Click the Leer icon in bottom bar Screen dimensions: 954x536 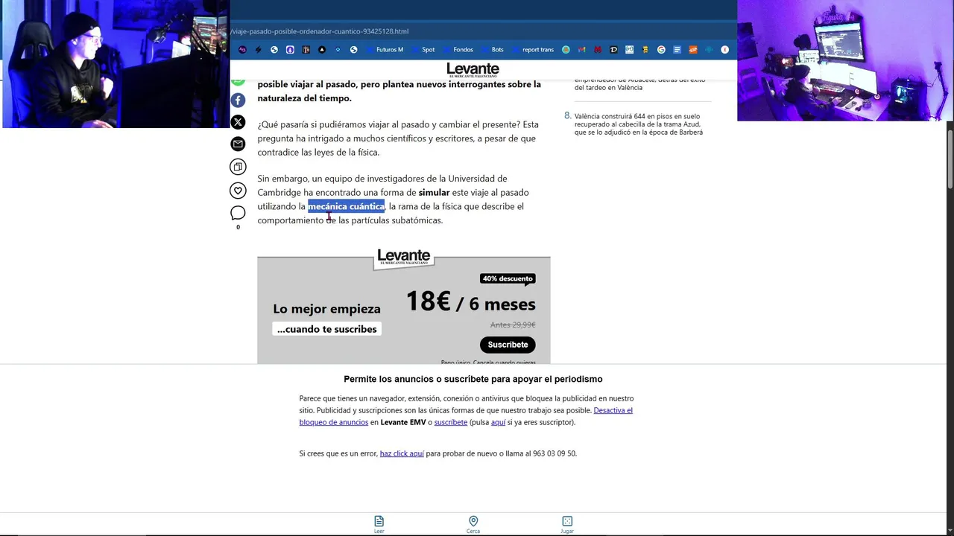point(379,523)
